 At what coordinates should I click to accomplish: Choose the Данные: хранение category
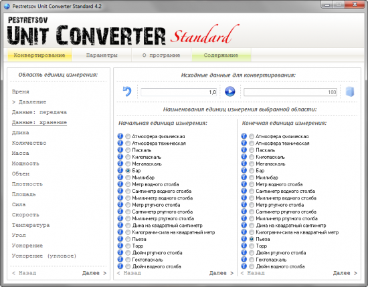[x=39, y=122]
